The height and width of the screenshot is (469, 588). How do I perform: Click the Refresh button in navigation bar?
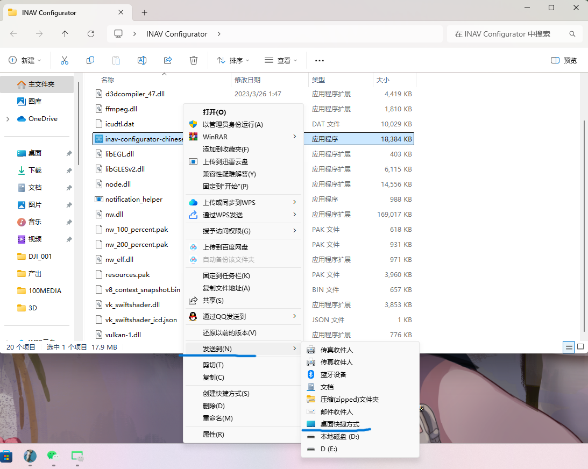pyautogui.click(x=91, y=34)
